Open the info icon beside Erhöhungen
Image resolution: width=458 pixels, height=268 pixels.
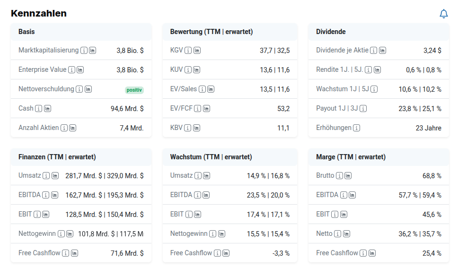pyautogui.click(x=356, y=128)
